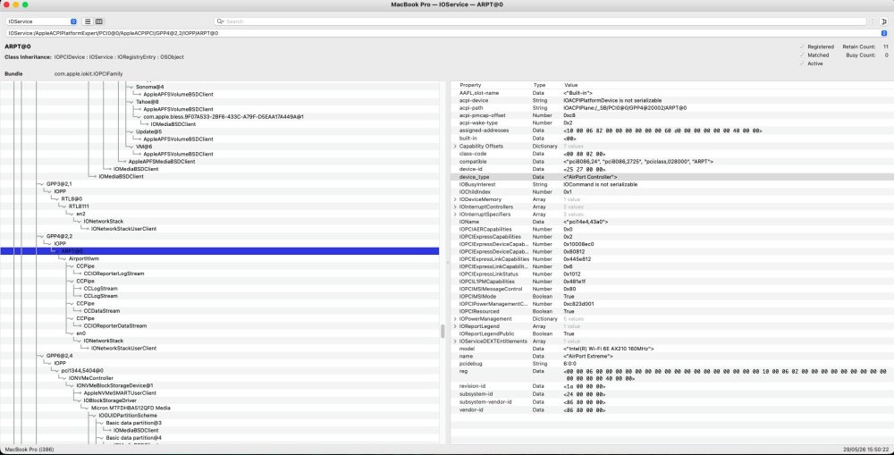Switch to the column browser view icon
894x455 pixels.
point(98,21)
